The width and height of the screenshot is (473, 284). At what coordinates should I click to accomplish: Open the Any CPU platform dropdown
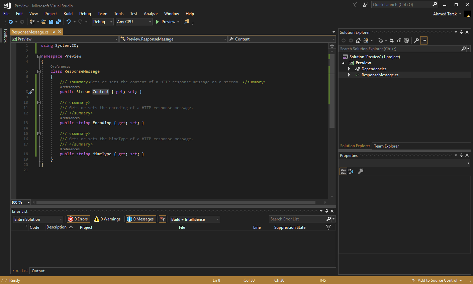point(134,22)
